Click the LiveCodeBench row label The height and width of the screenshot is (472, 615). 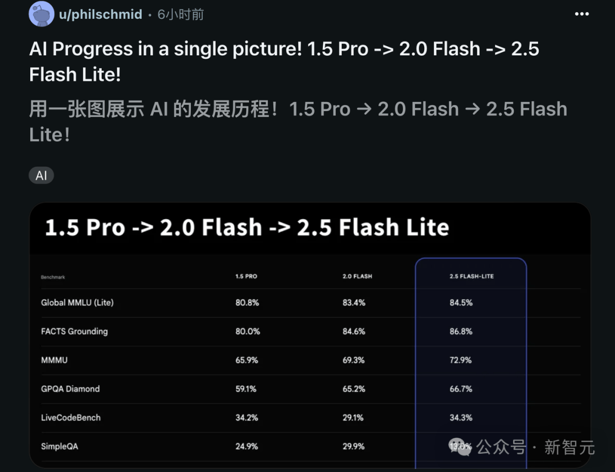pos(71,417)
